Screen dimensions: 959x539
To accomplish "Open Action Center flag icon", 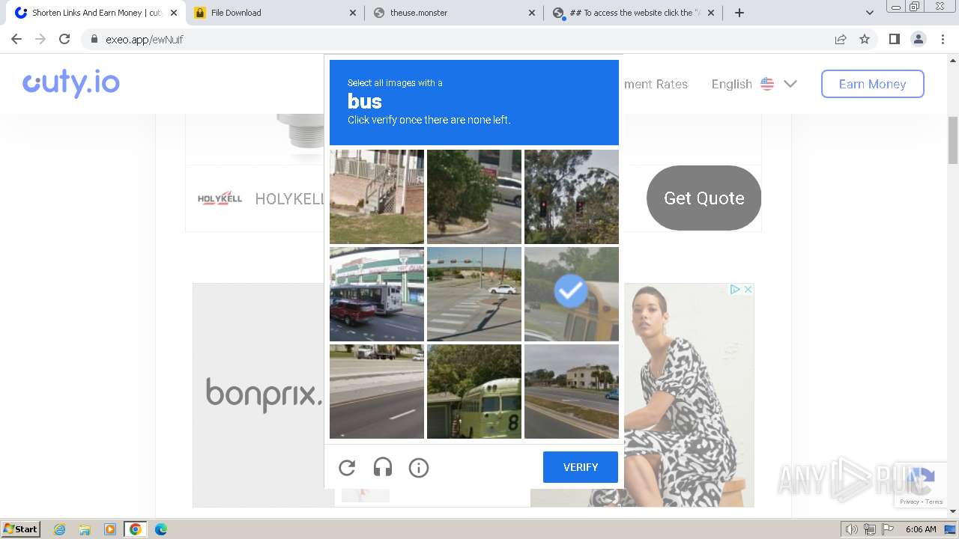I will pyautogui.click(x=889, y=529).
